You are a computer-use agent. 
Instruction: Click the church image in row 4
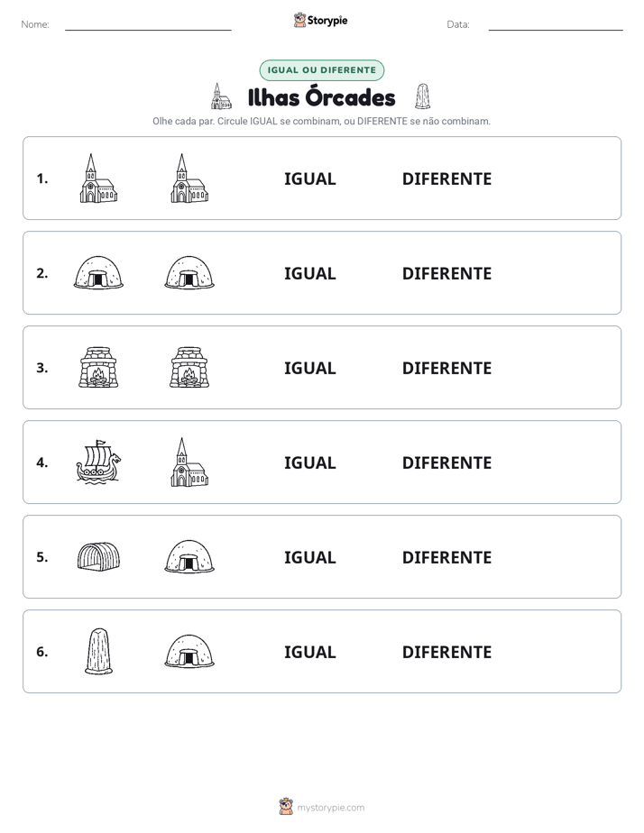[x=189, y=462]
